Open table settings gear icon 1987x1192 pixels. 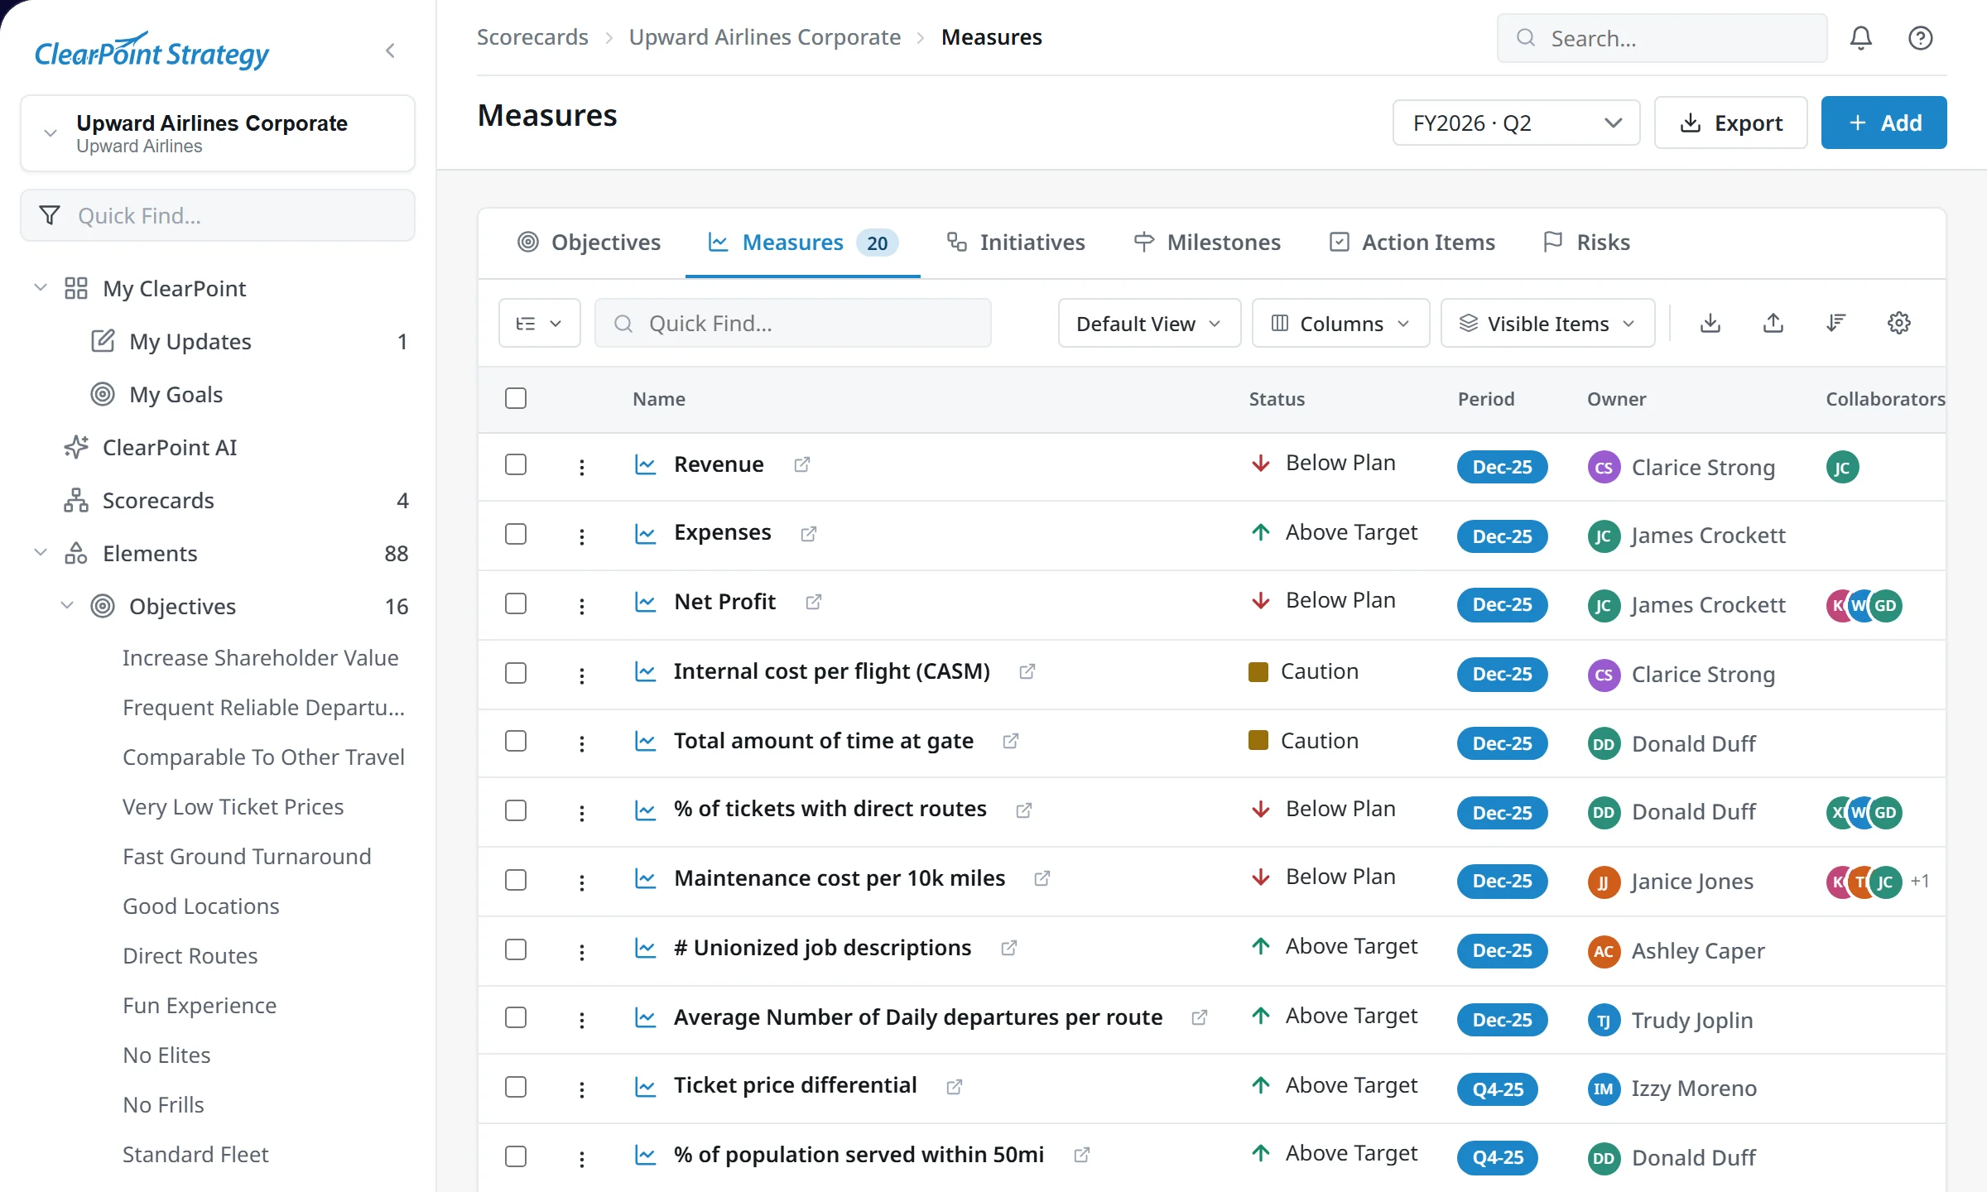tap(1899, 323)
